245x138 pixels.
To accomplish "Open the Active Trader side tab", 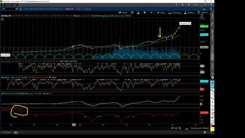I will (212, 35).
